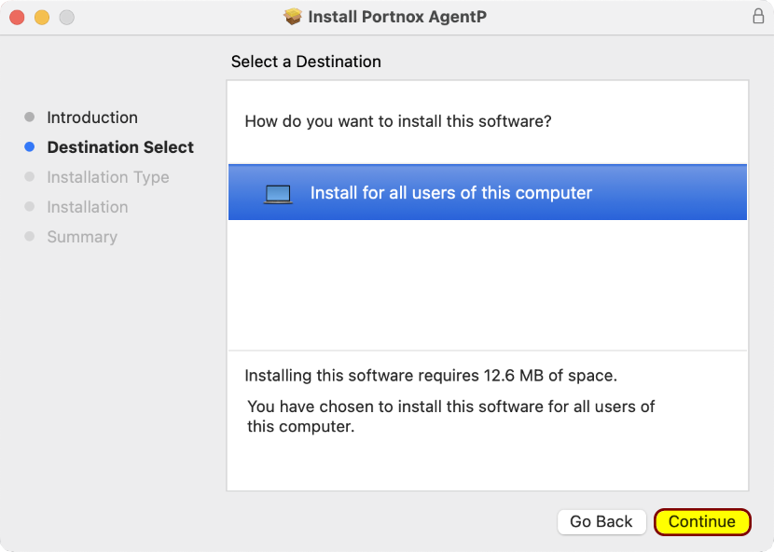Click the Go Back button
Screen dimensions: 774x552
click(x=601, y=521)
